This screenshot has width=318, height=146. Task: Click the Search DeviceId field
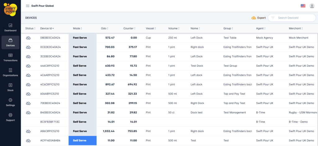[x=293, y=18]
